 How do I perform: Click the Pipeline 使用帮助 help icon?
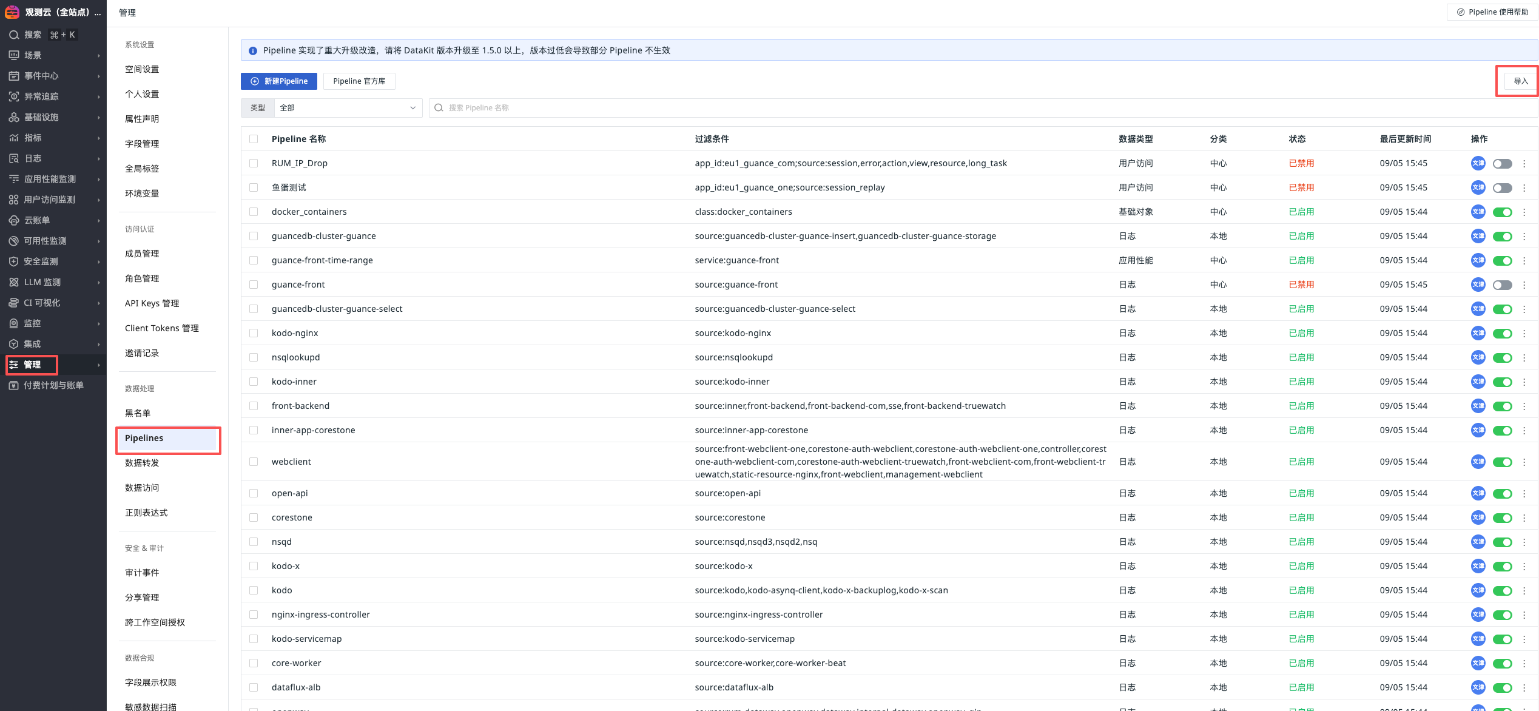click(x=1461, y=12)
